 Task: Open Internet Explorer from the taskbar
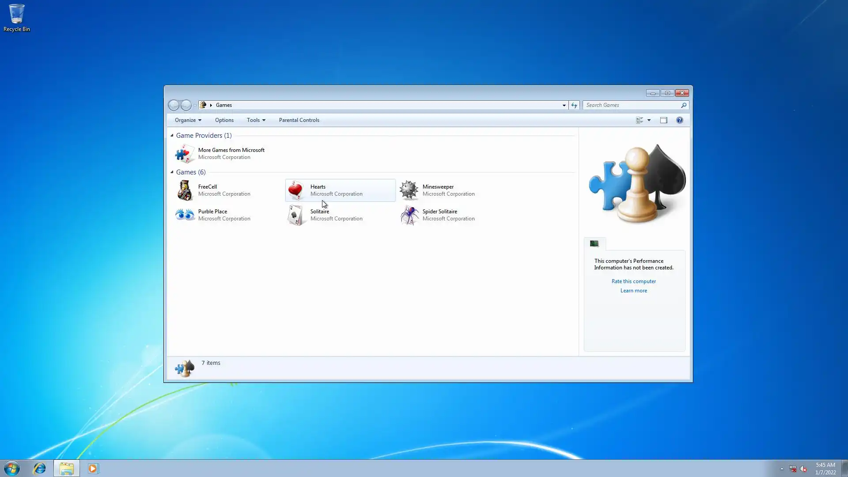pyautogui.click(x=40, y=468)
